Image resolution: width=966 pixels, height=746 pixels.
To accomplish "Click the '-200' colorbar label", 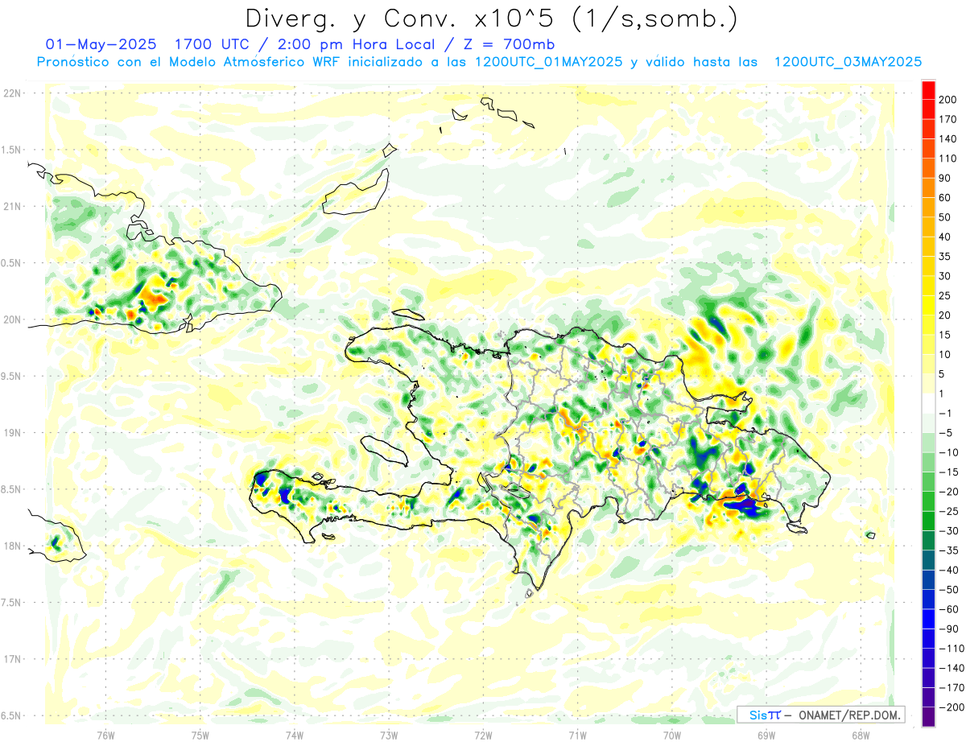I will [951, 707].
